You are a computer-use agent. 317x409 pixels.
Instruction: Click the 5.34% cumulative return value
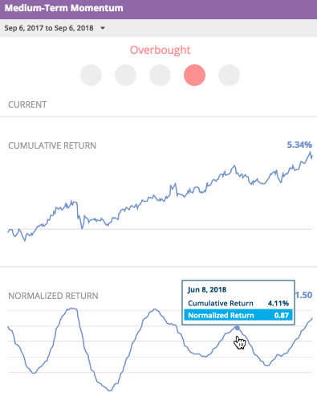coord(299,145)
